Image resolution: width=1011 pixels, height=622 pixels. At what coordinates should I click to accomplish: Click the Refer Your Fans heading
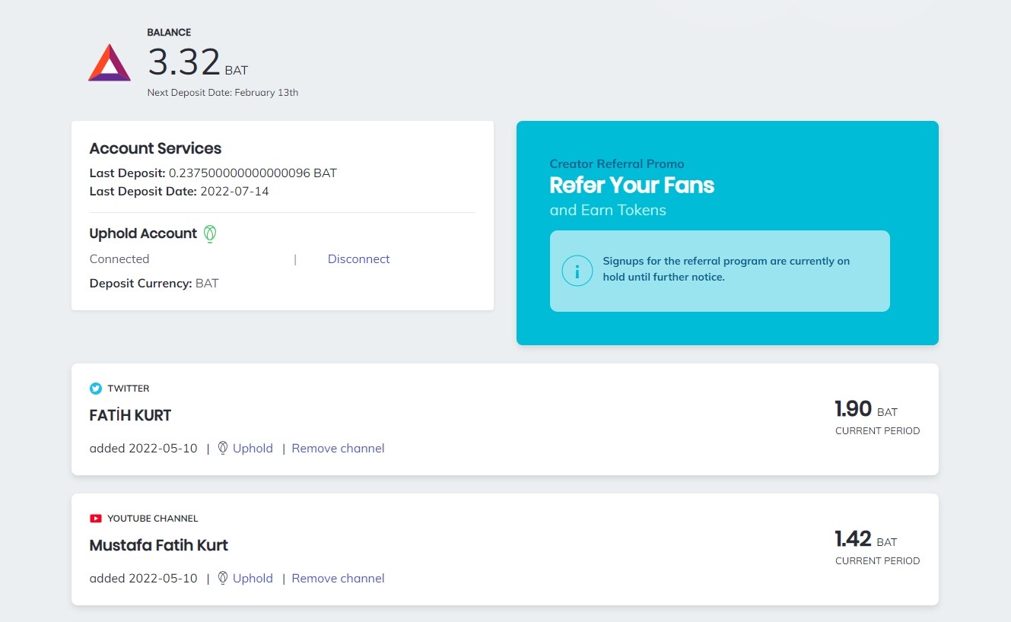(631, 186)
